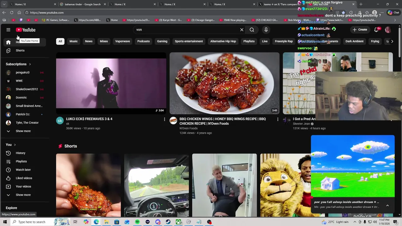Select the Music filter chip

click(x=73, y=41)
